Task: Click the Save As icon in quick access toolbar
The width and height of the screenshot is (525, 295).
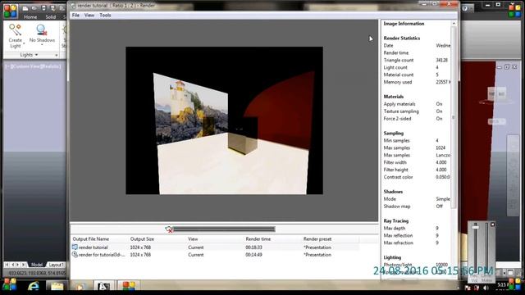Action: coord(52,8)
